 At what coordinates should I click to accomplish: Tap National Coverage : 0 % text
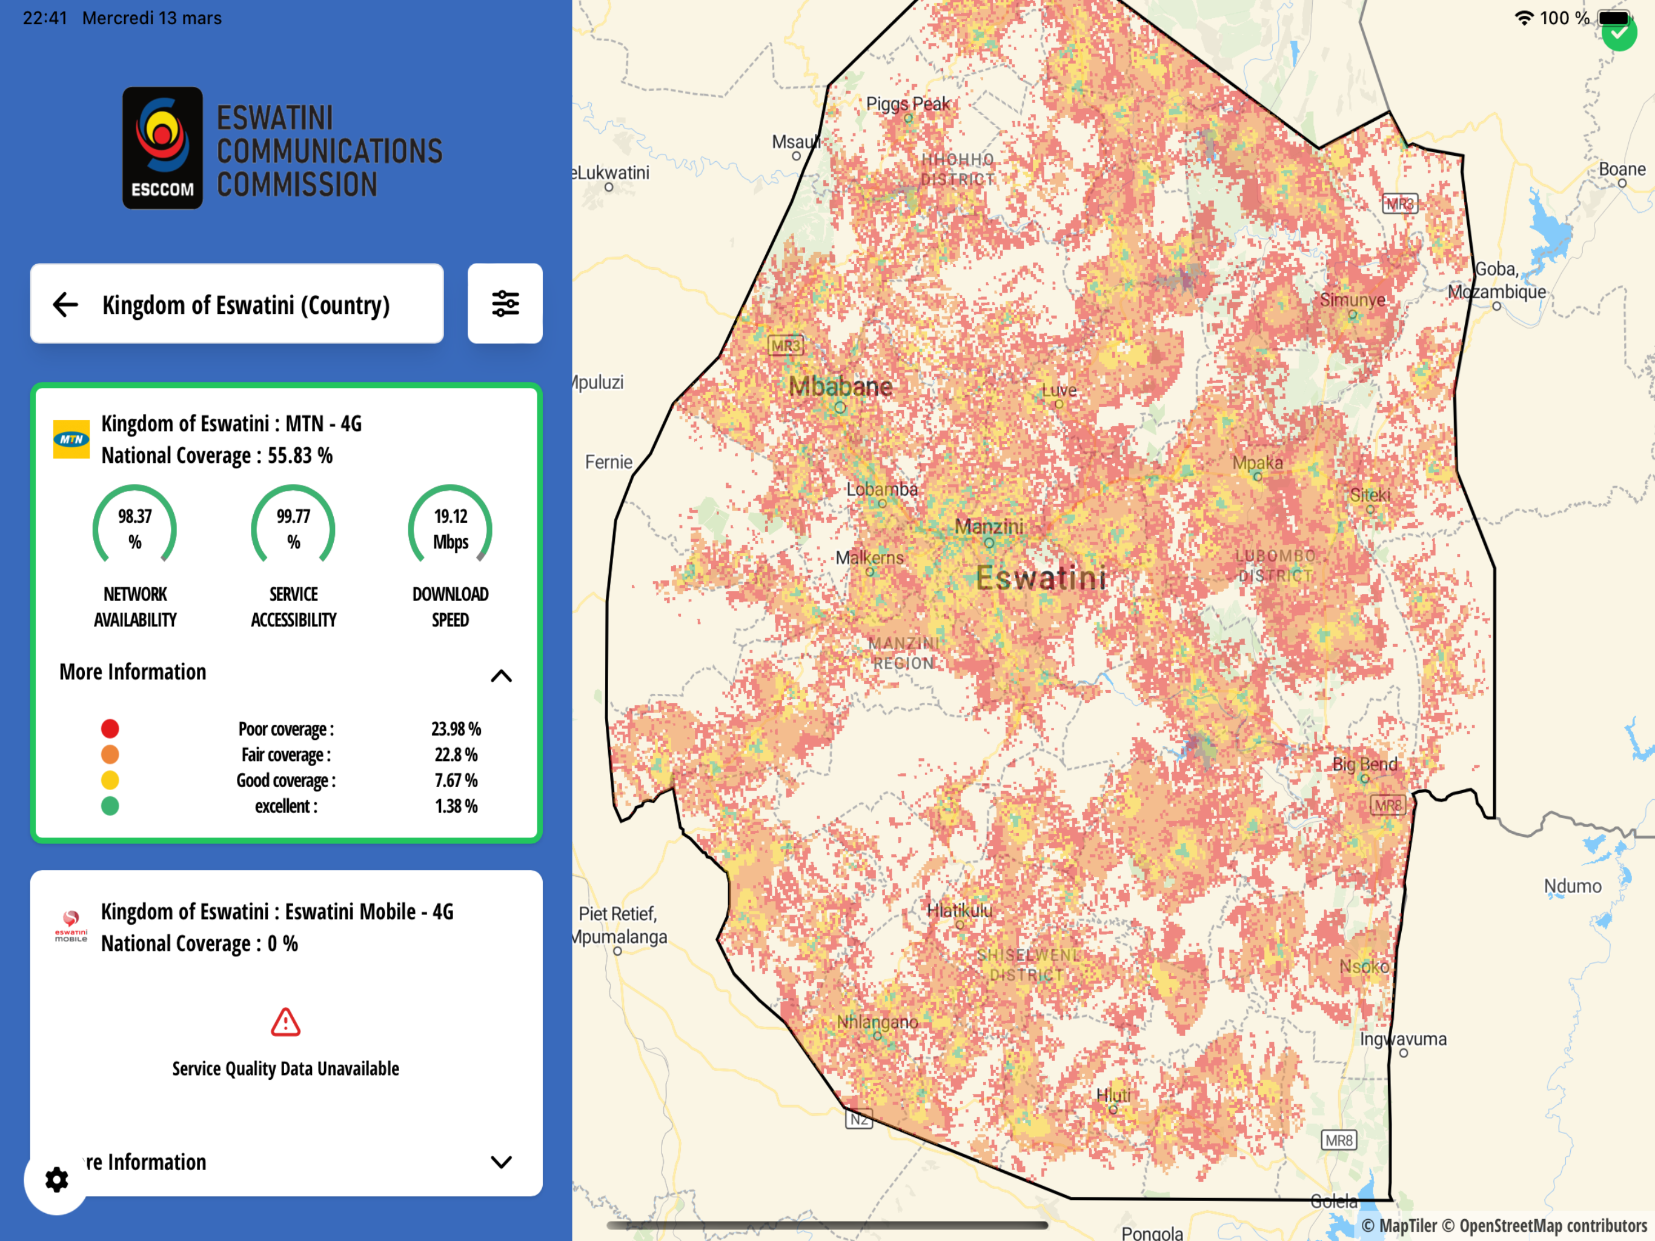tap(199, 944)
